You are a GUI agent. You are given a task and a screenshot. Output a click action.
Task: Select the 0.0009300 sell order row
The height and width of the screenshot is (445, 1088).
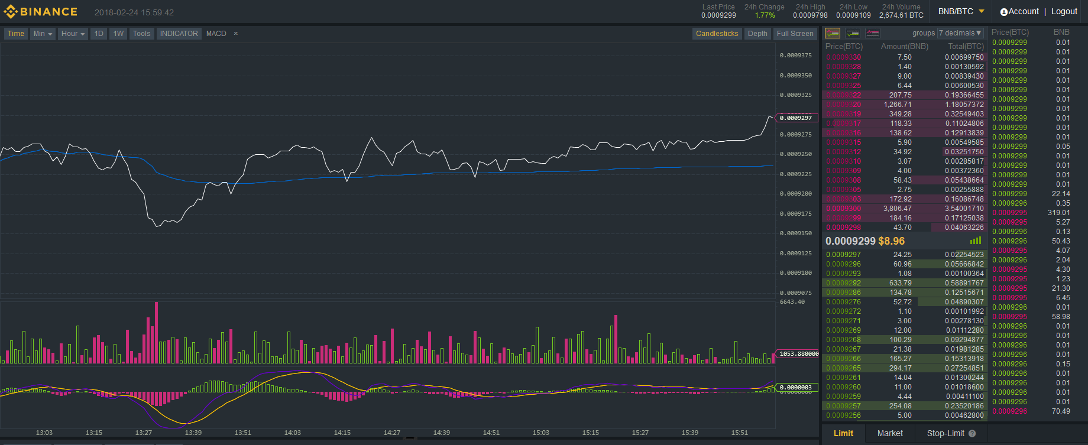tap(905, 209)
